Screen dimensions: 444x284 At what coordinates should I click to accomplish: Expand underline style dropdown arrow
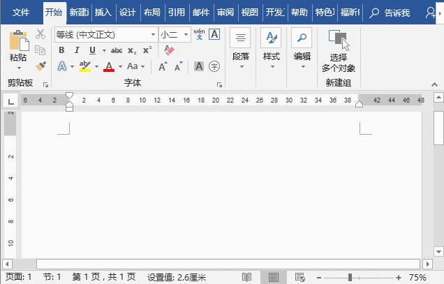point(104,51)
